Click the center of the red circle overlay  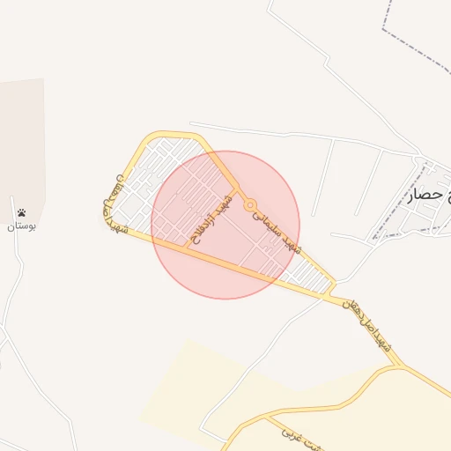click(225, 225)
